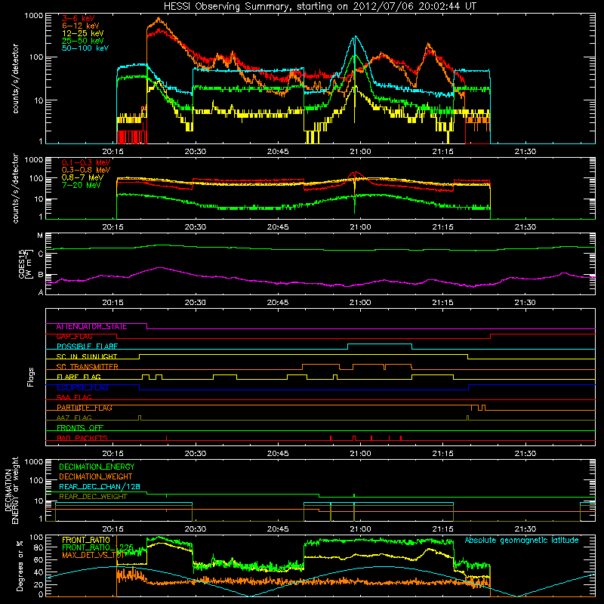
Task: Click the 6-12 keV peak after 20:15
Action: [159, 18]
